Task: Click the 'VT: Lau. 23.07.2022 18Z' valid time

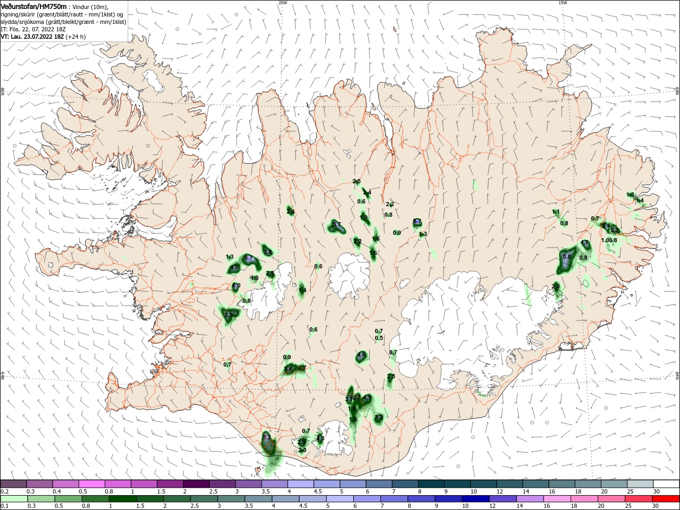Action: pos(32,37)
